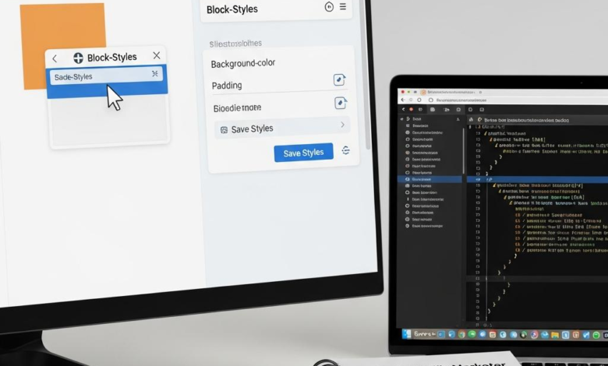Click the collapse icon in Sade-Styles field
Viewport: 608px width, 366px height.
coord(154,73)
